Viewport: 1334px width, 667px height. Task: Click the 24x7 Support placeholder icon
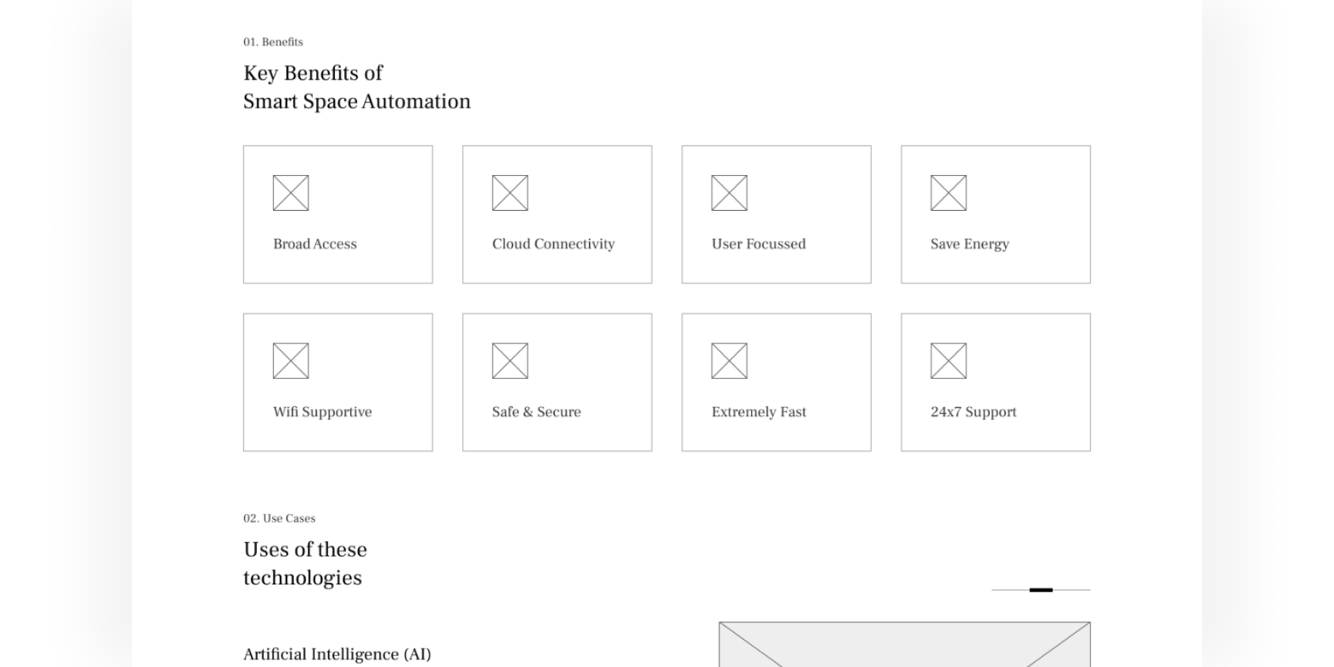click(948, 361)
